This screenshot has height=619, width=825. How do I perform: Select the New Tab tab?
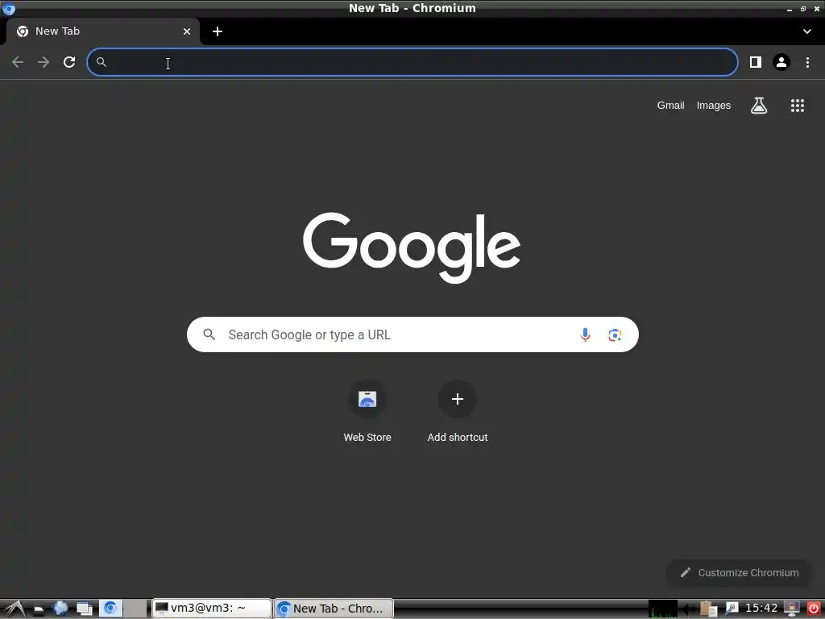tap(102, 31)
